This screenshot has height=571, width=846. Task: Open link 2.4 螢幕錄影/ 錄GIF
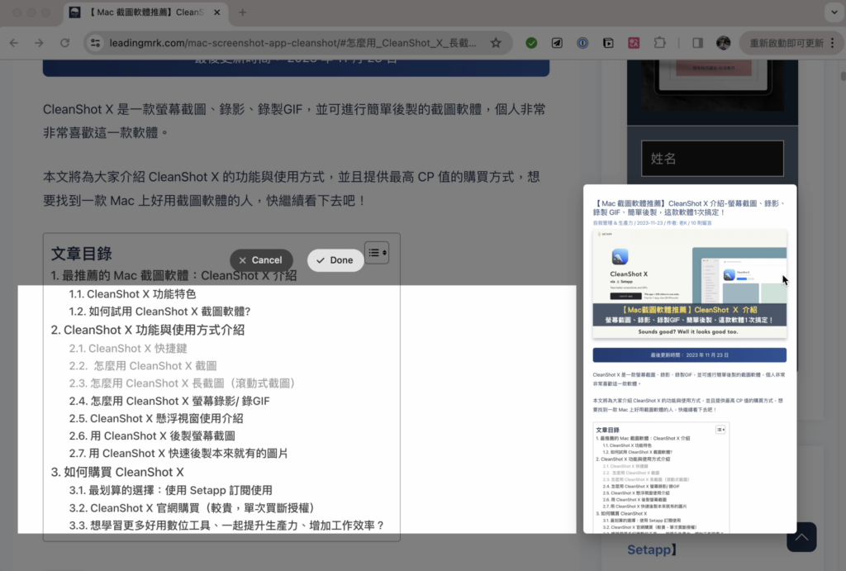pyautogui.click(x=169, y=401)
